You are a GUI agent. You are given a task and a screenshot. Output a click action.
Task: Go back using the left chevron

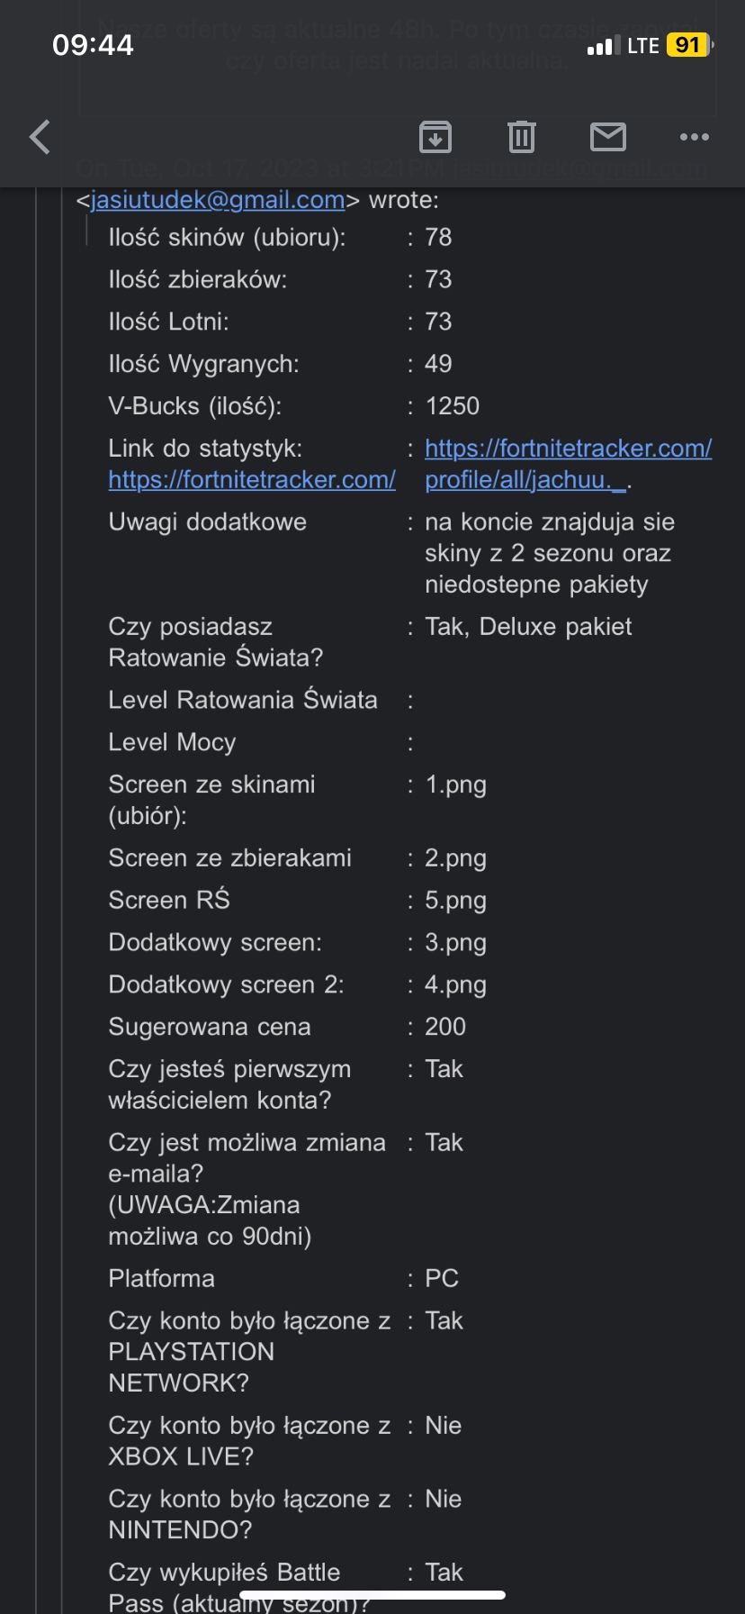40,137
